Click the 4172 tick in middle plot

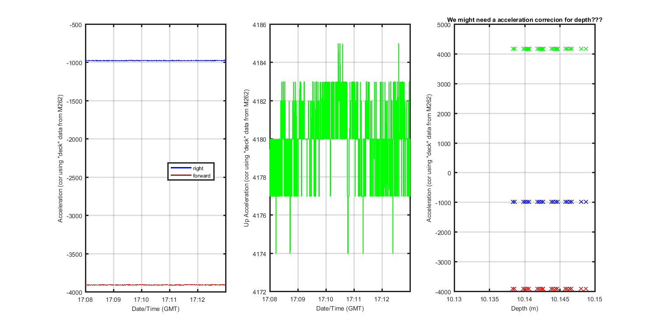[259, 292]
